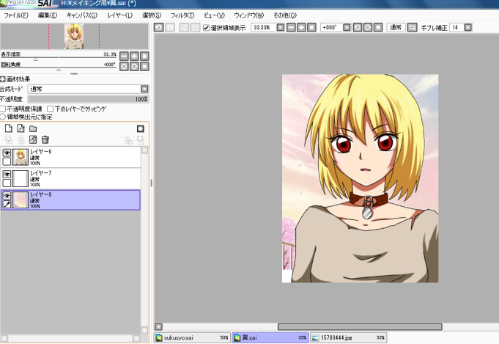This screenshot has height=344, width=499.
Task: Open the 選択(S) menu
Action: click(152, 15)
